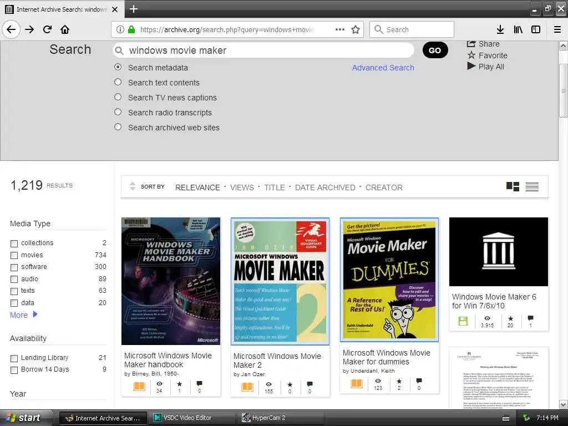This screenshot has width=568, height=426.
Task: Switch to list view icon
Action: (x=532, y=186)
